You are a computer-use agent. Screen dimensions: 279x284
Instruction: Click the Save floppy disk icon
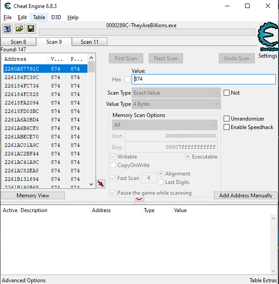point(31,29)
